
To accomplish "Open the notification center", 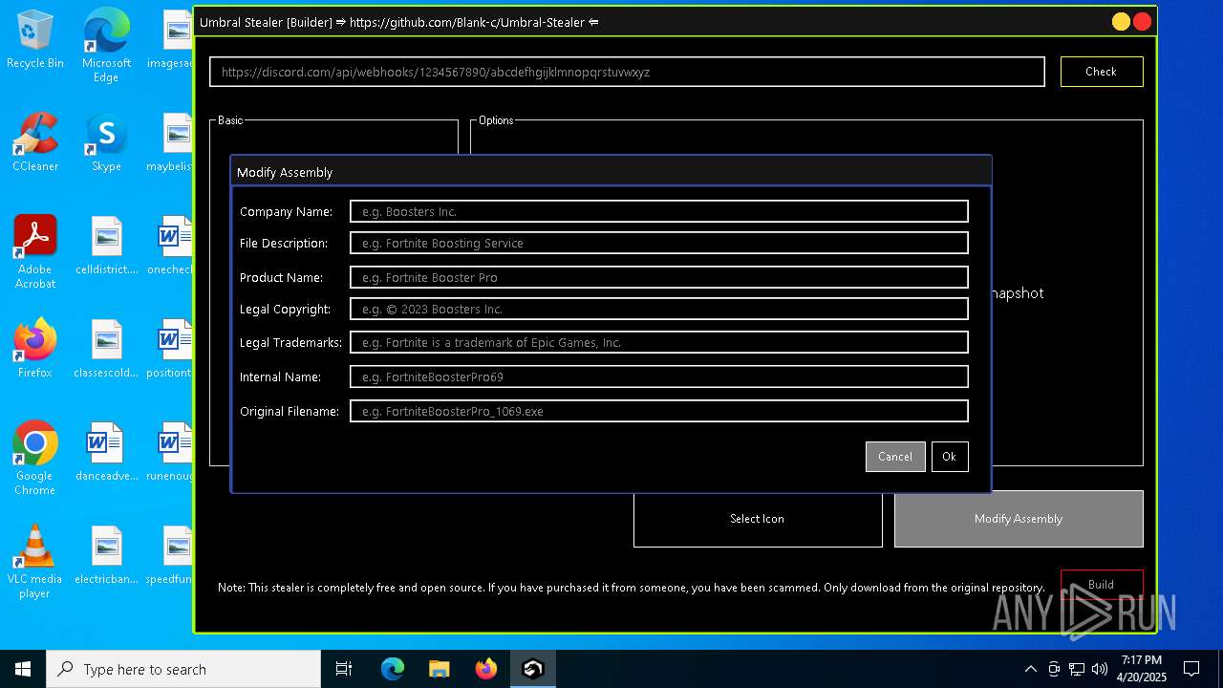I will coord(1191,669).
